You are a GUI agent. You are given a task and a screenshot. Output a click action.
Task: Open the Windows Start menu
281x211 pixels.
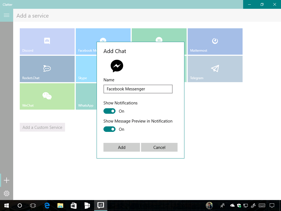coord(7,206)
